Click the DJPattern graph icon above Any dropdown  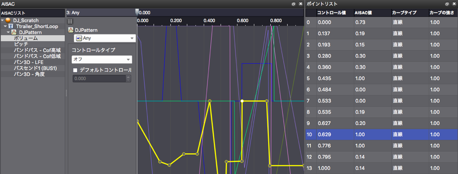[x=70, y=30]
